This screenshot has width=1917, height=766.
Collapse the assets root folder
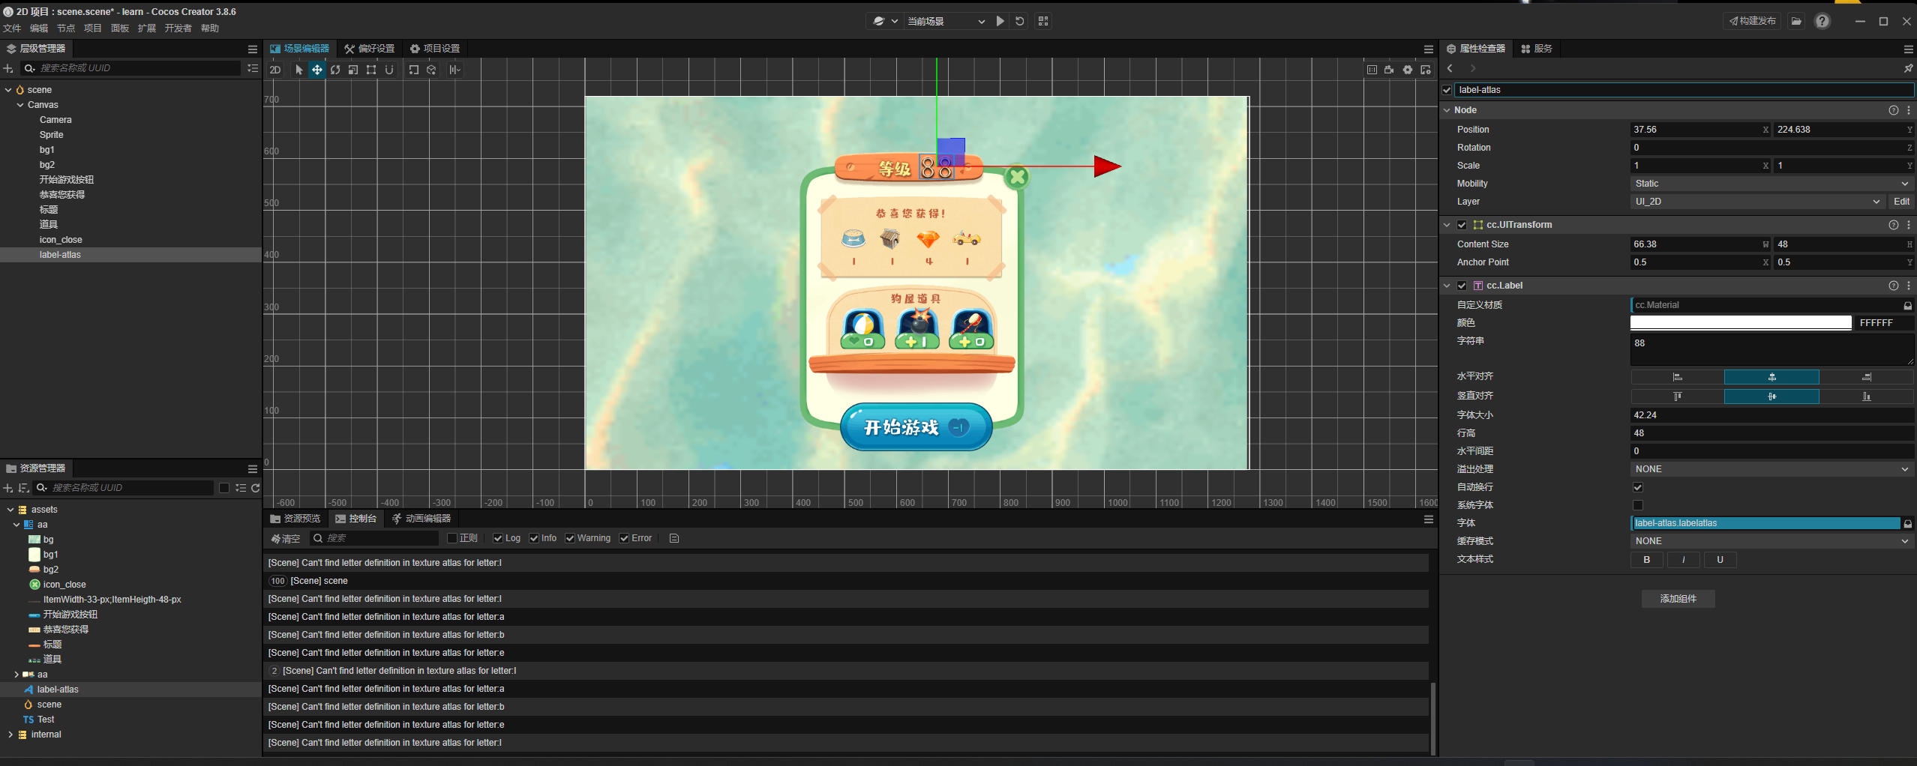[x=10, y=510]
